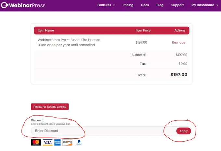The width and height of the screenshot is (221, 151).
Task: Select the 'Billed once per year until cancelled' text
Action: 66,45
